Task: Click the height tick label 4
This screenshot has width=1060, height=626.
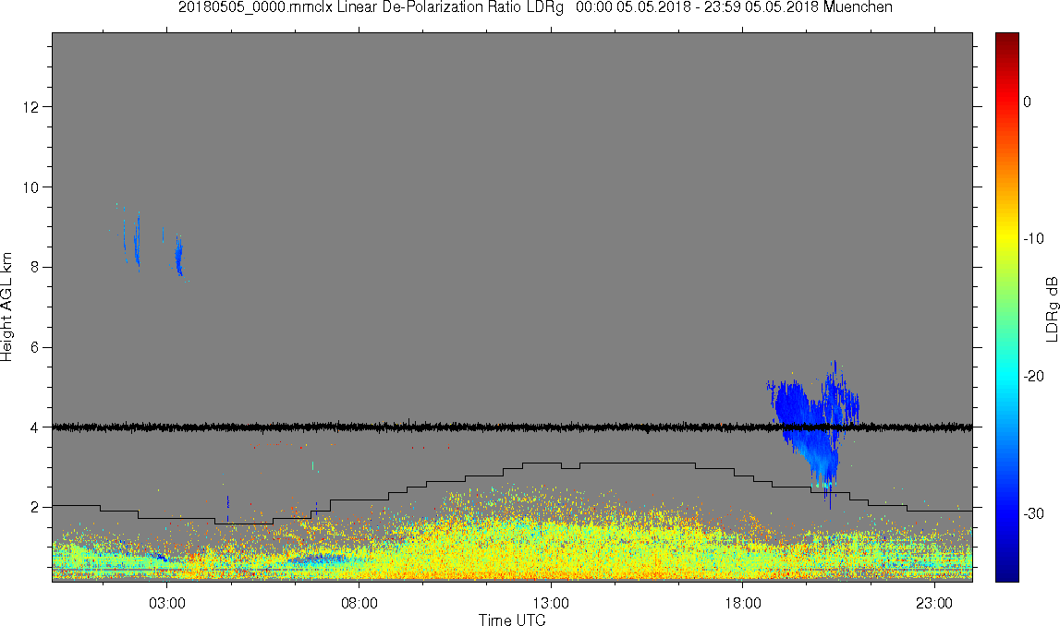Action: click(x=34, y=427)
